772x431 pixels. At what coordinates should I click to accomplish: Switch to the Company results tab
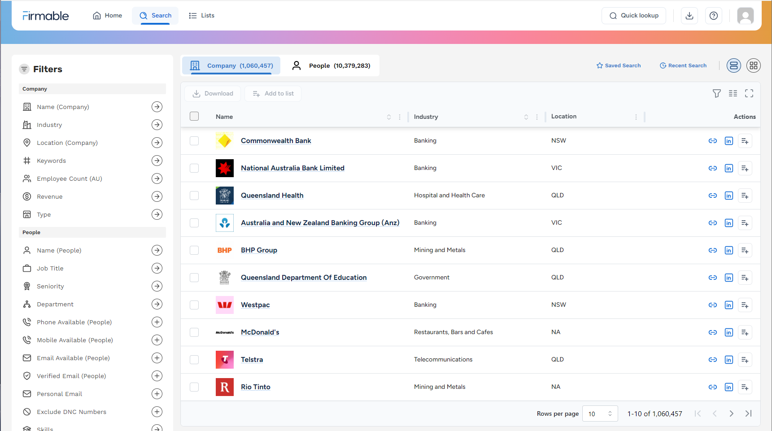[x=231, y=65]
